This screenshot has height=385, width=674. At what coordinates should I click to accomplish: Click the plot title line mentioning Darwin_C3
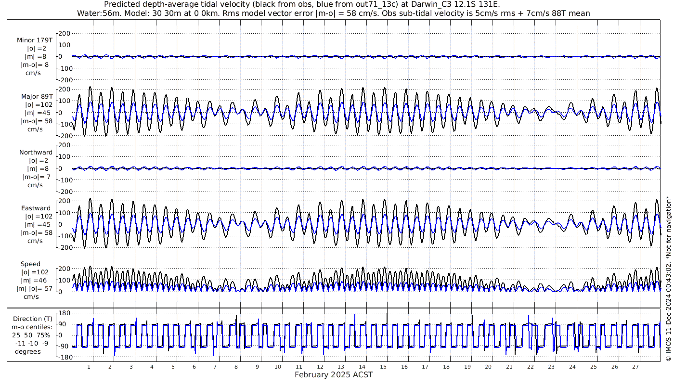pyautogui.click(x=302, y=4)
